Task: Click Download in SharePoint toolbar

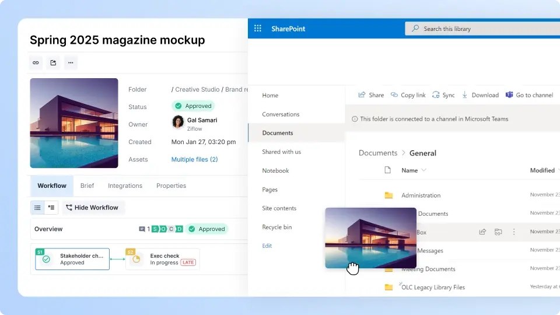Action: pyautogui.click(x=480, y=95)
